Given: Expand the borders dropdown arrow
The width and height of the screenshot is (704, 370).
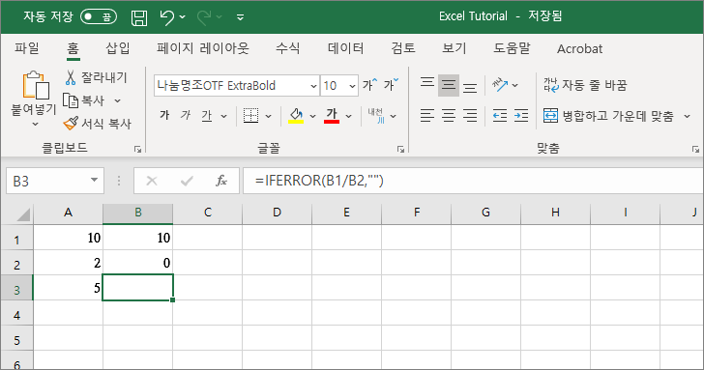Looking at the screenshot, I should (x=268, y=116).
